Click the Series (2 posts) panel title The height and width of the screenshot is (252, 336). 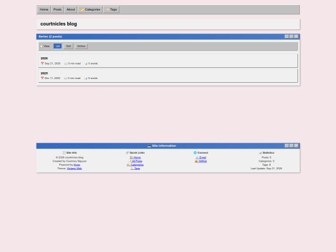[50, 37]
